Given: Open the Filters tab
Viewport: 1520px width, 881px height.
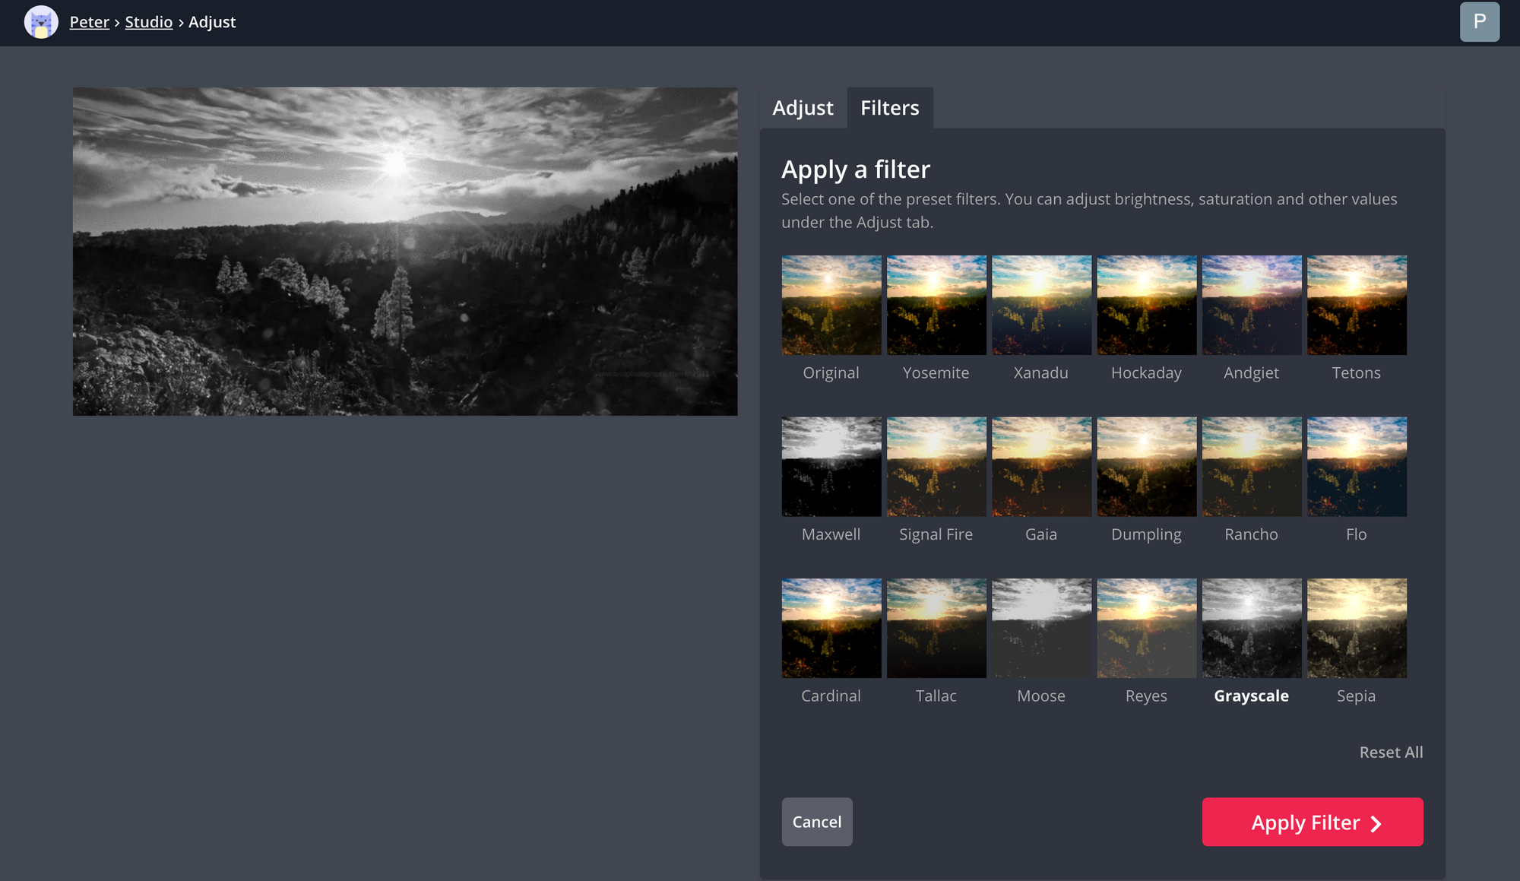Looking at the screenshot, I should coord(890,108).
